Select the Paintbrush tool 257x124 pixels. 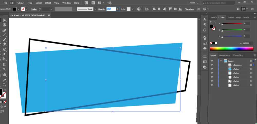4,39
